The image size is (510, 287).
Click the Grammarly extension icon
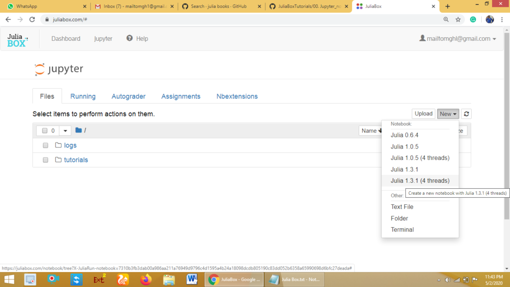pyautogui.click(x=473, y=19)
